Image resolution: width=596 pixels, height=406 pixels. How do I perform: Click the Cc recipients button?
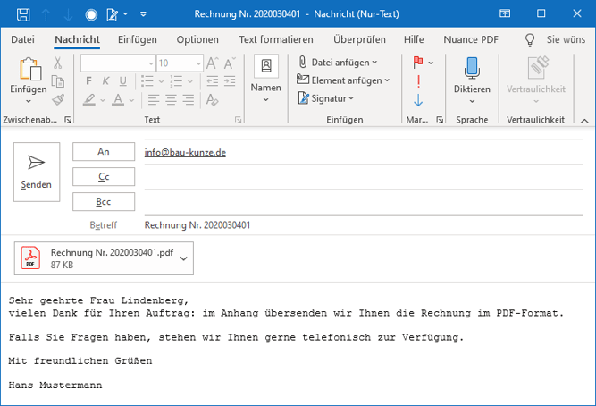[104, 177]
